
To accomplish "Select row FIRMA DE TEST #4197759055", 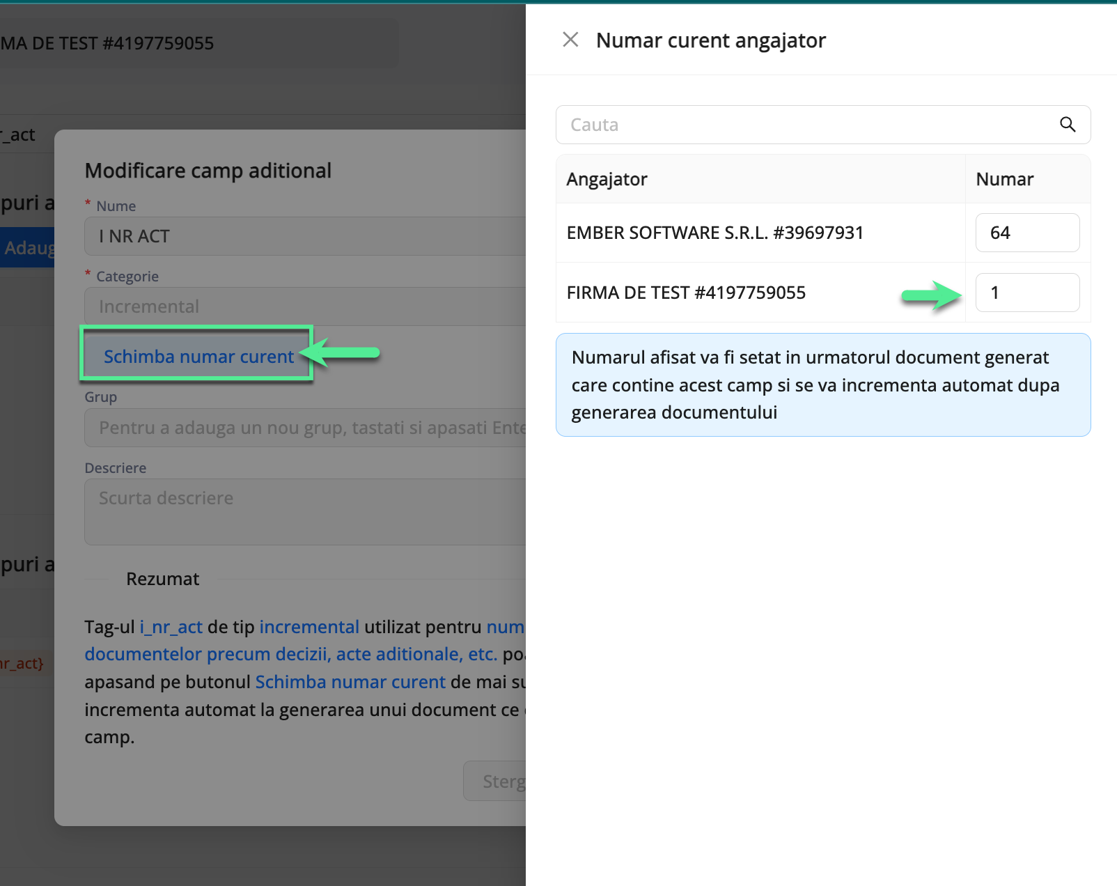I will click(686, 293).
